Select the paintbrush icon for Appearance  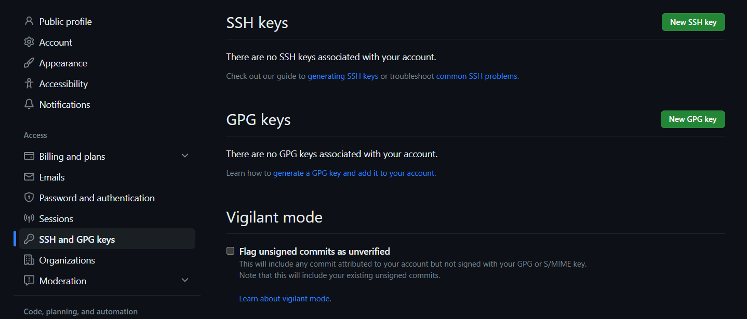point(29,63)
